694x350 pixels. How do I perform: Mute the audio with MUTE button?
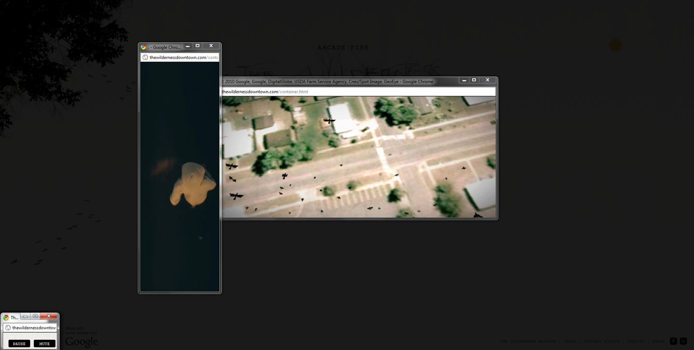[x=44, y=344]
